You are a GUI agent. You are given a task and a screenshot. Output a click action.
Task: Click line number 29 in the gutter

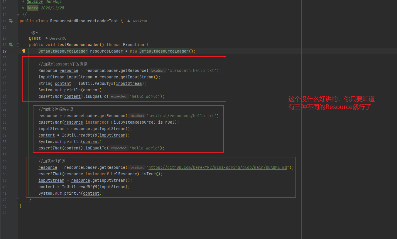pyautogui.click(x=4, y=116)
